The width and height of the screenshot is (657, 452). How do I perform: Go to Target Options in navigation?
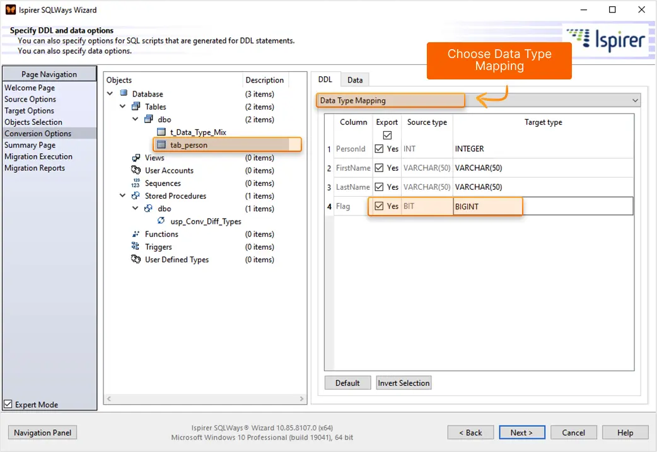[x=30, y=110]
